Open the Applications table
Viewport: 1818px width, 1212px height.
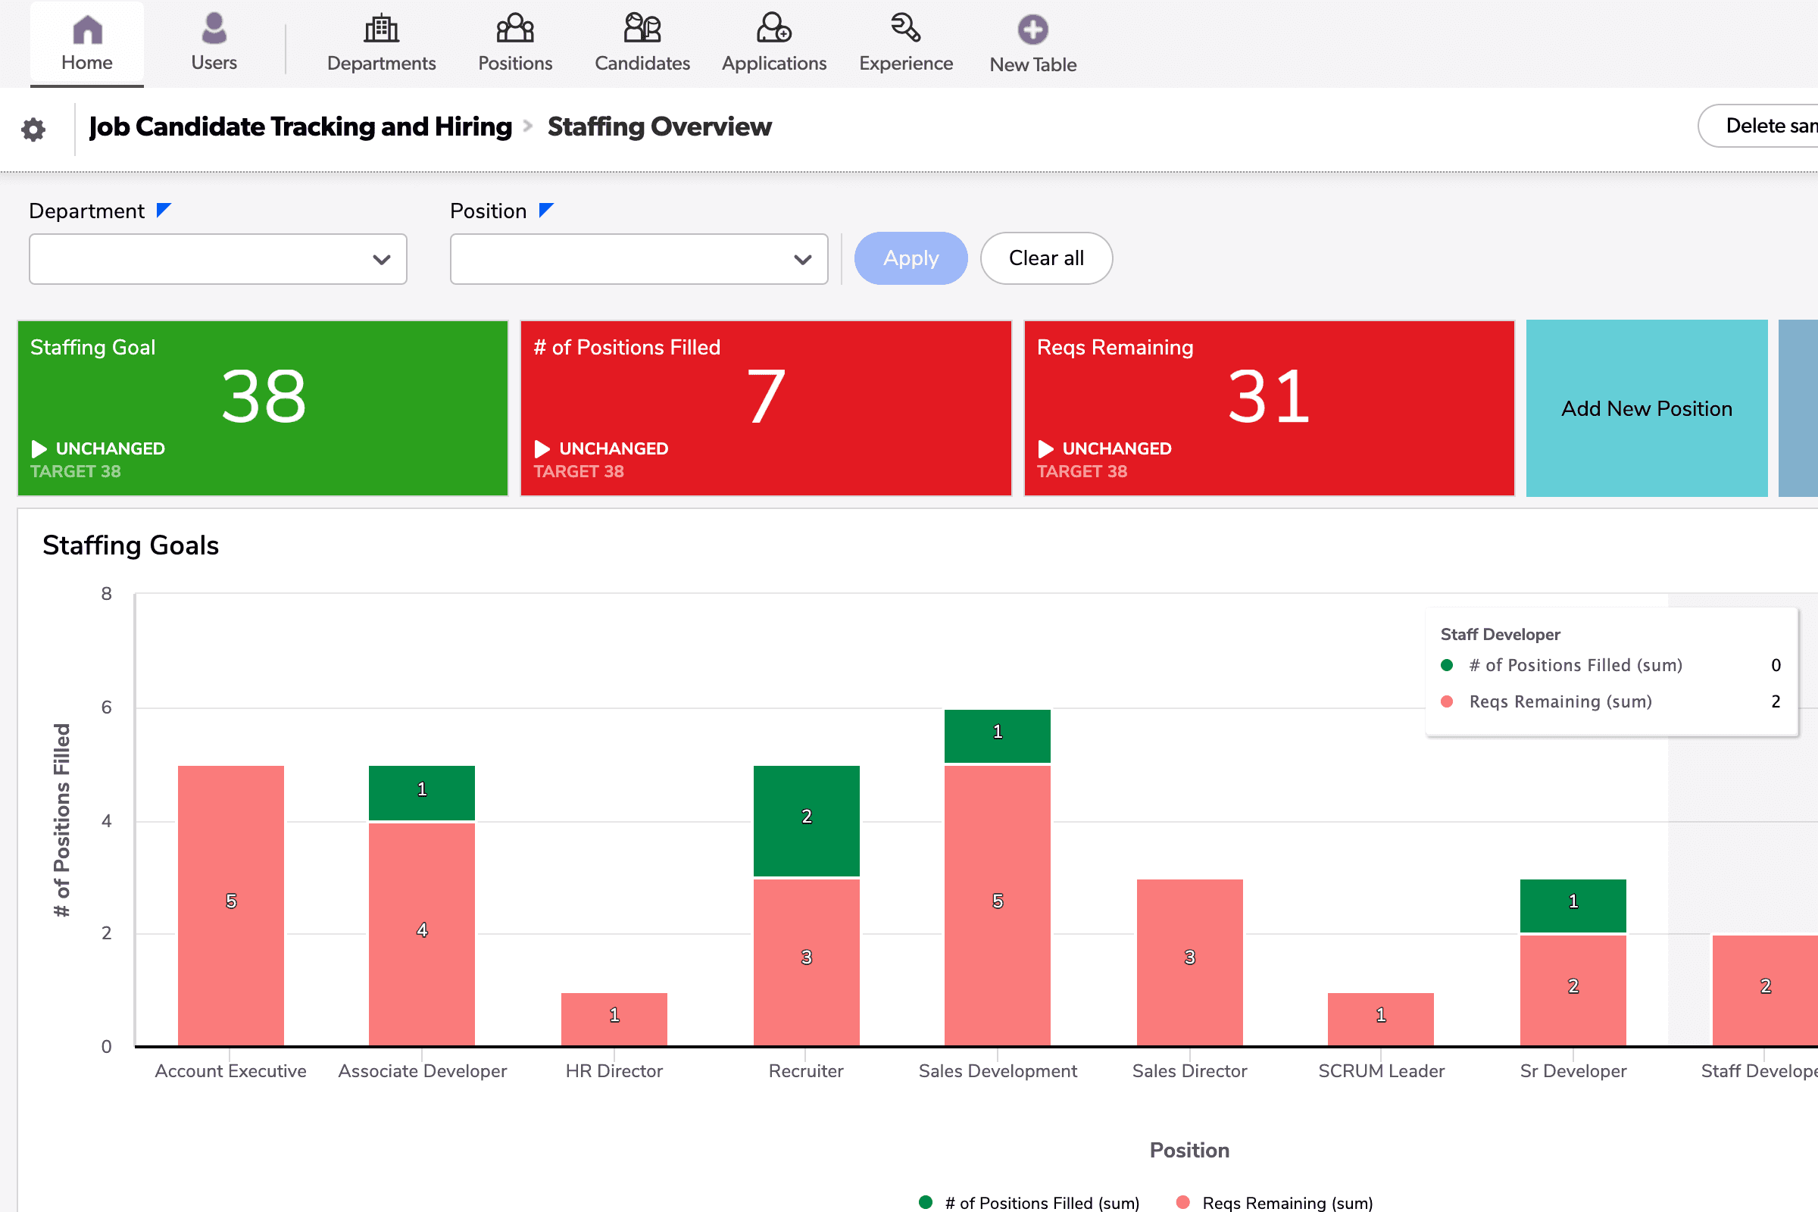[773, 42]
